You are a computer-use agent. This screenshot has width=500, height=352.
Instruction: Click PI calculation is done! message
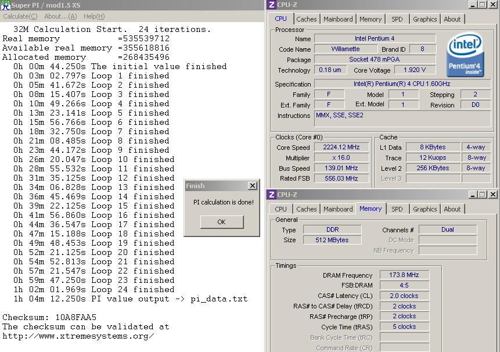[224, 202]
